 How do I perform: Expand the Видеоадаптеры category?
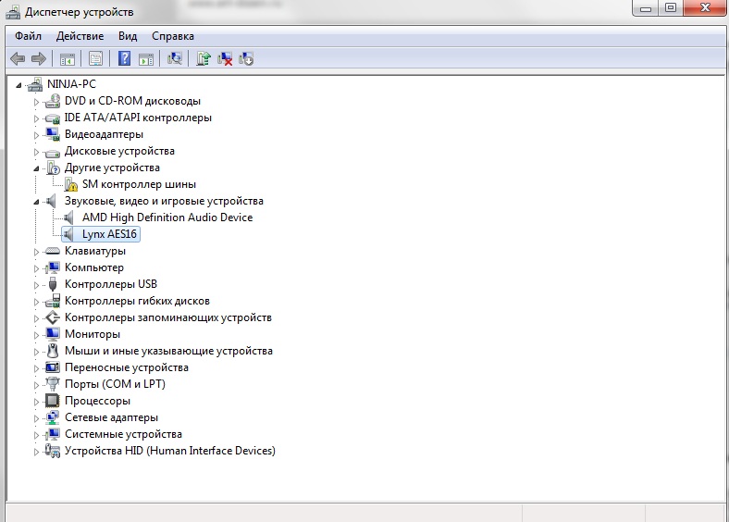(36, 135)
